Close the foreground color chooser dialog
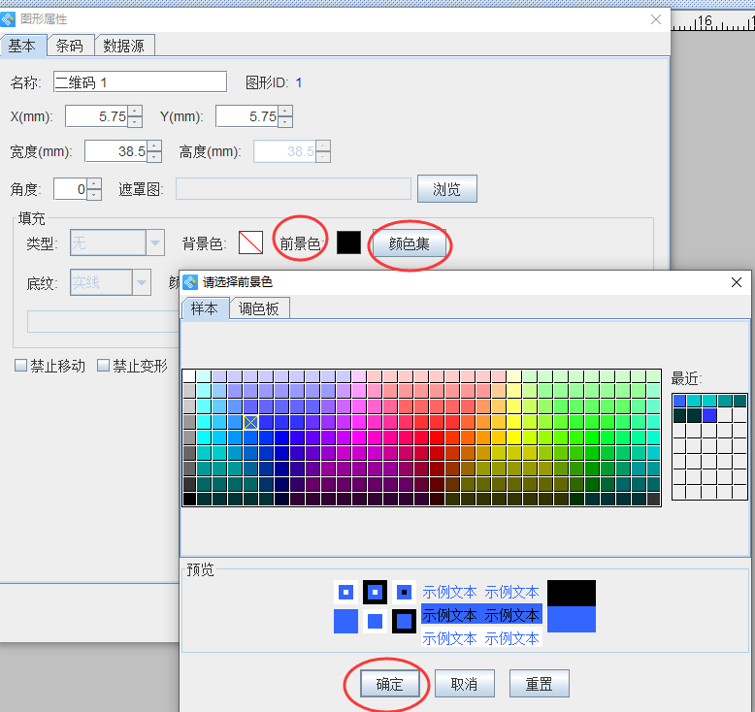Viewport: 755px width, 712px height. click(736, 281)
